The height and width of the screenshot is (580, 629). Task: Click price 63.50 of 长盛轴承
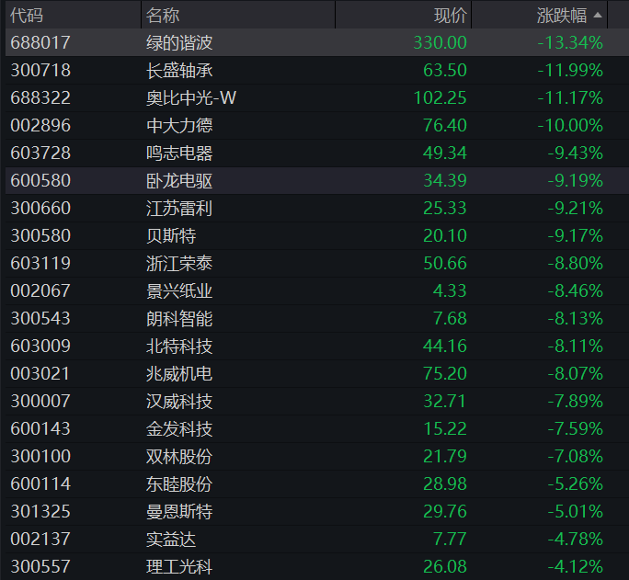[445, 70]
